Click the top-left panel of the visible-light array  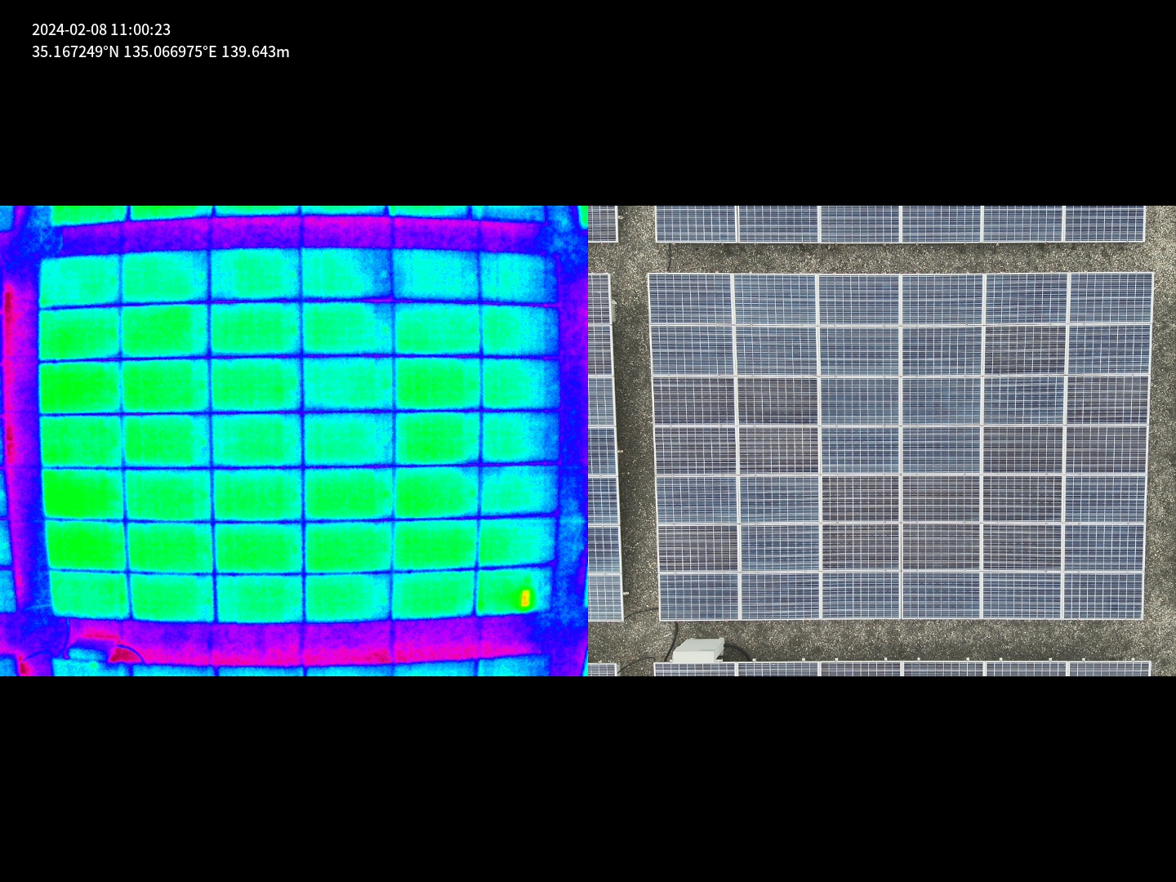pos(690,299)
